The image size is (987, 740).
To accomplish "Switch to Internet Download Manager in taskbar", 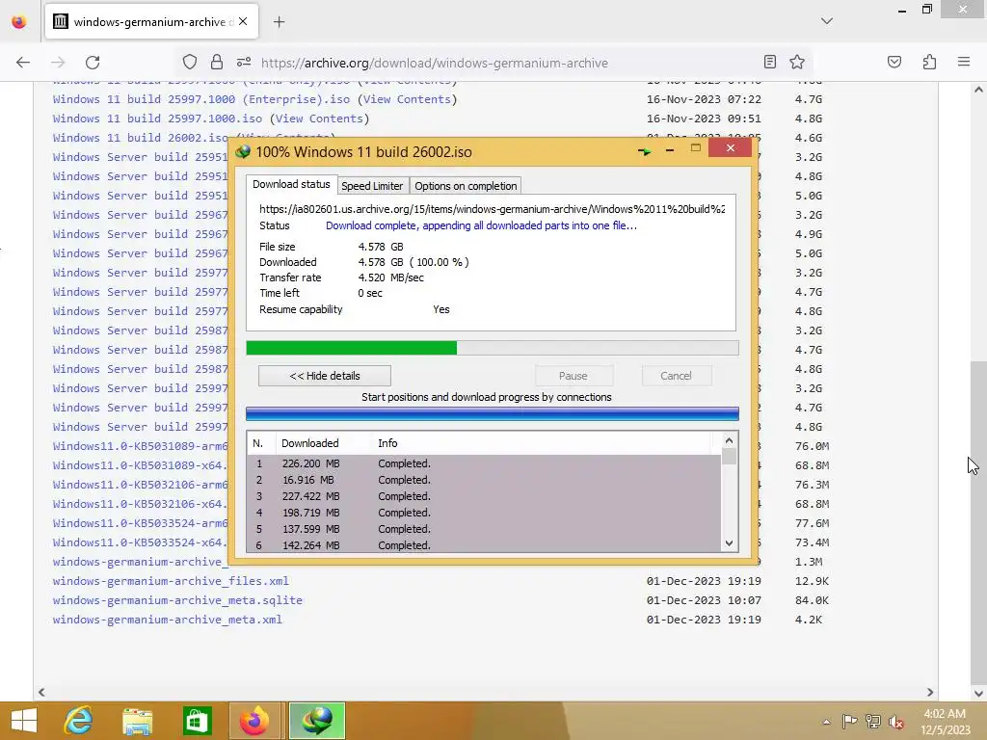I will point(316,721).
